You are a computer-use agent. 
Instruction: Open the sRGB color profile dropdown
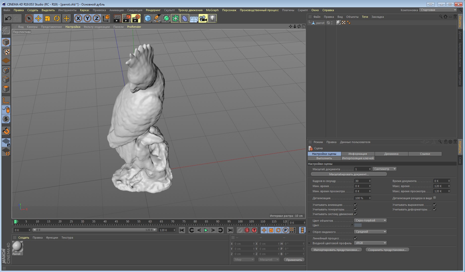(370, 243)
